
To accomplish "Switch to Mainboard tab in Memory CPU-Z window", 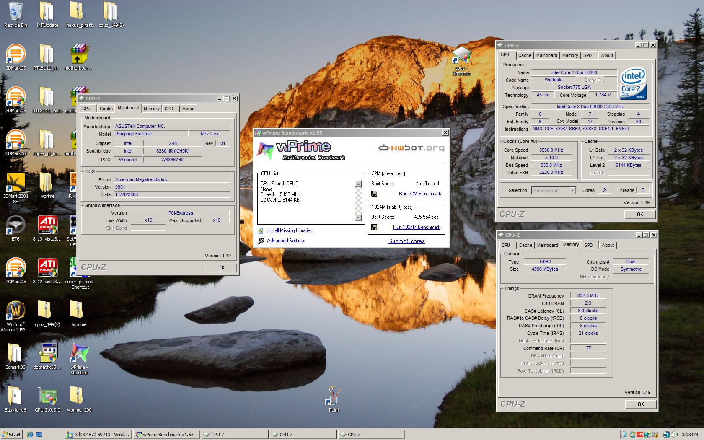I will (x=548, y=245).
